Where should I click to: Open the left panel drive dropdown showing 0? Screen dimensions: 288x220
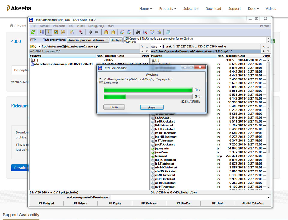tap(35, 46)
